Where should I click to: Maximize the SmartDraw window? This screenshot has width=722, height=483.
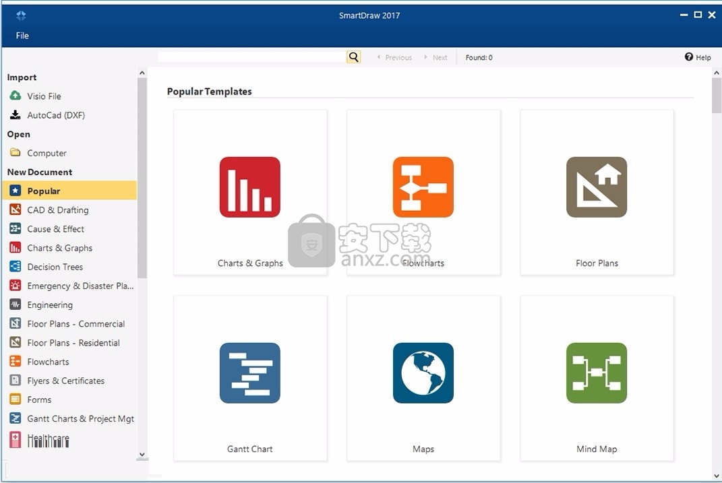698,15
